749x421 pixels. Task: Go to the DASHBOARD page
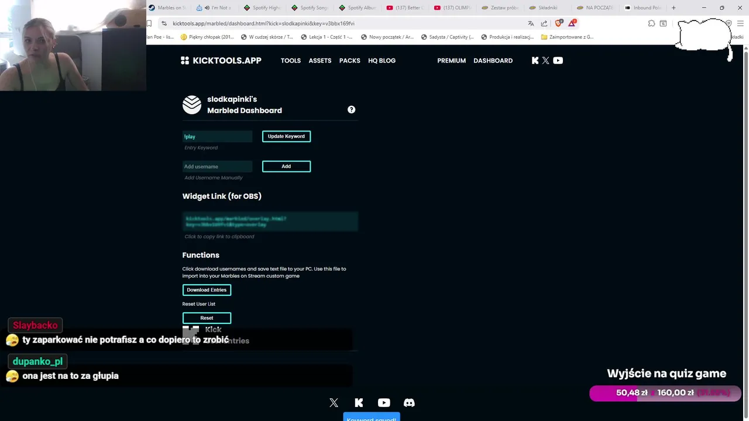tap(493, 60)
